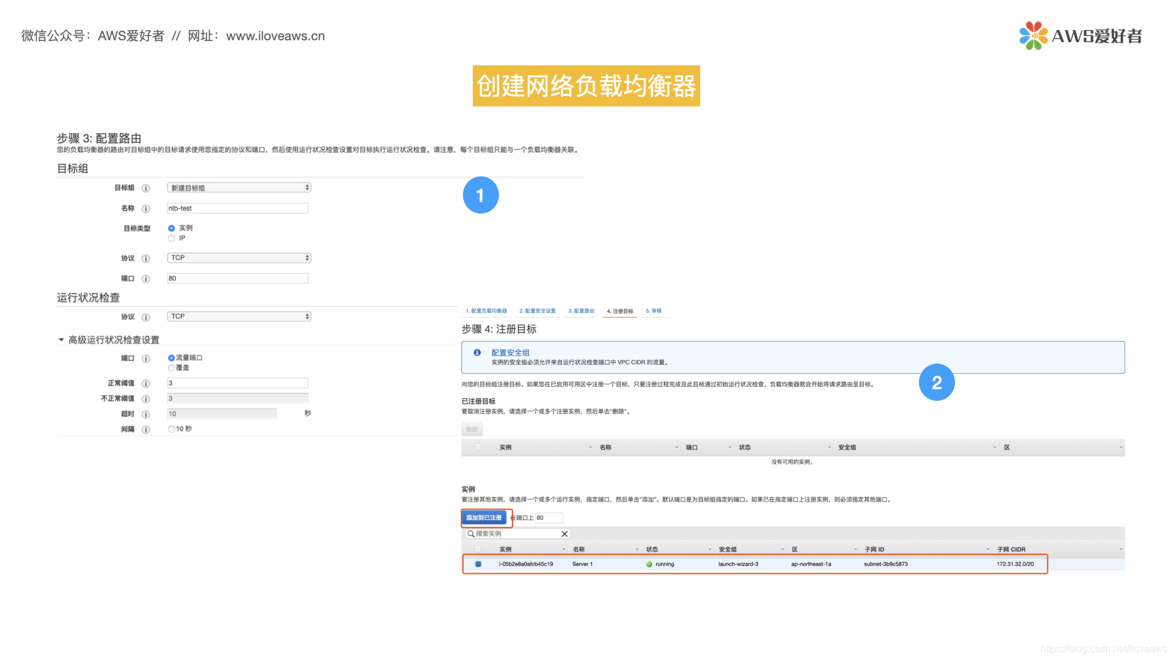The height and width of the screenshot is (660, 1173).
Task: Open 名称 column arrow in lower 实例 table
Action: [x=637, y=549]
